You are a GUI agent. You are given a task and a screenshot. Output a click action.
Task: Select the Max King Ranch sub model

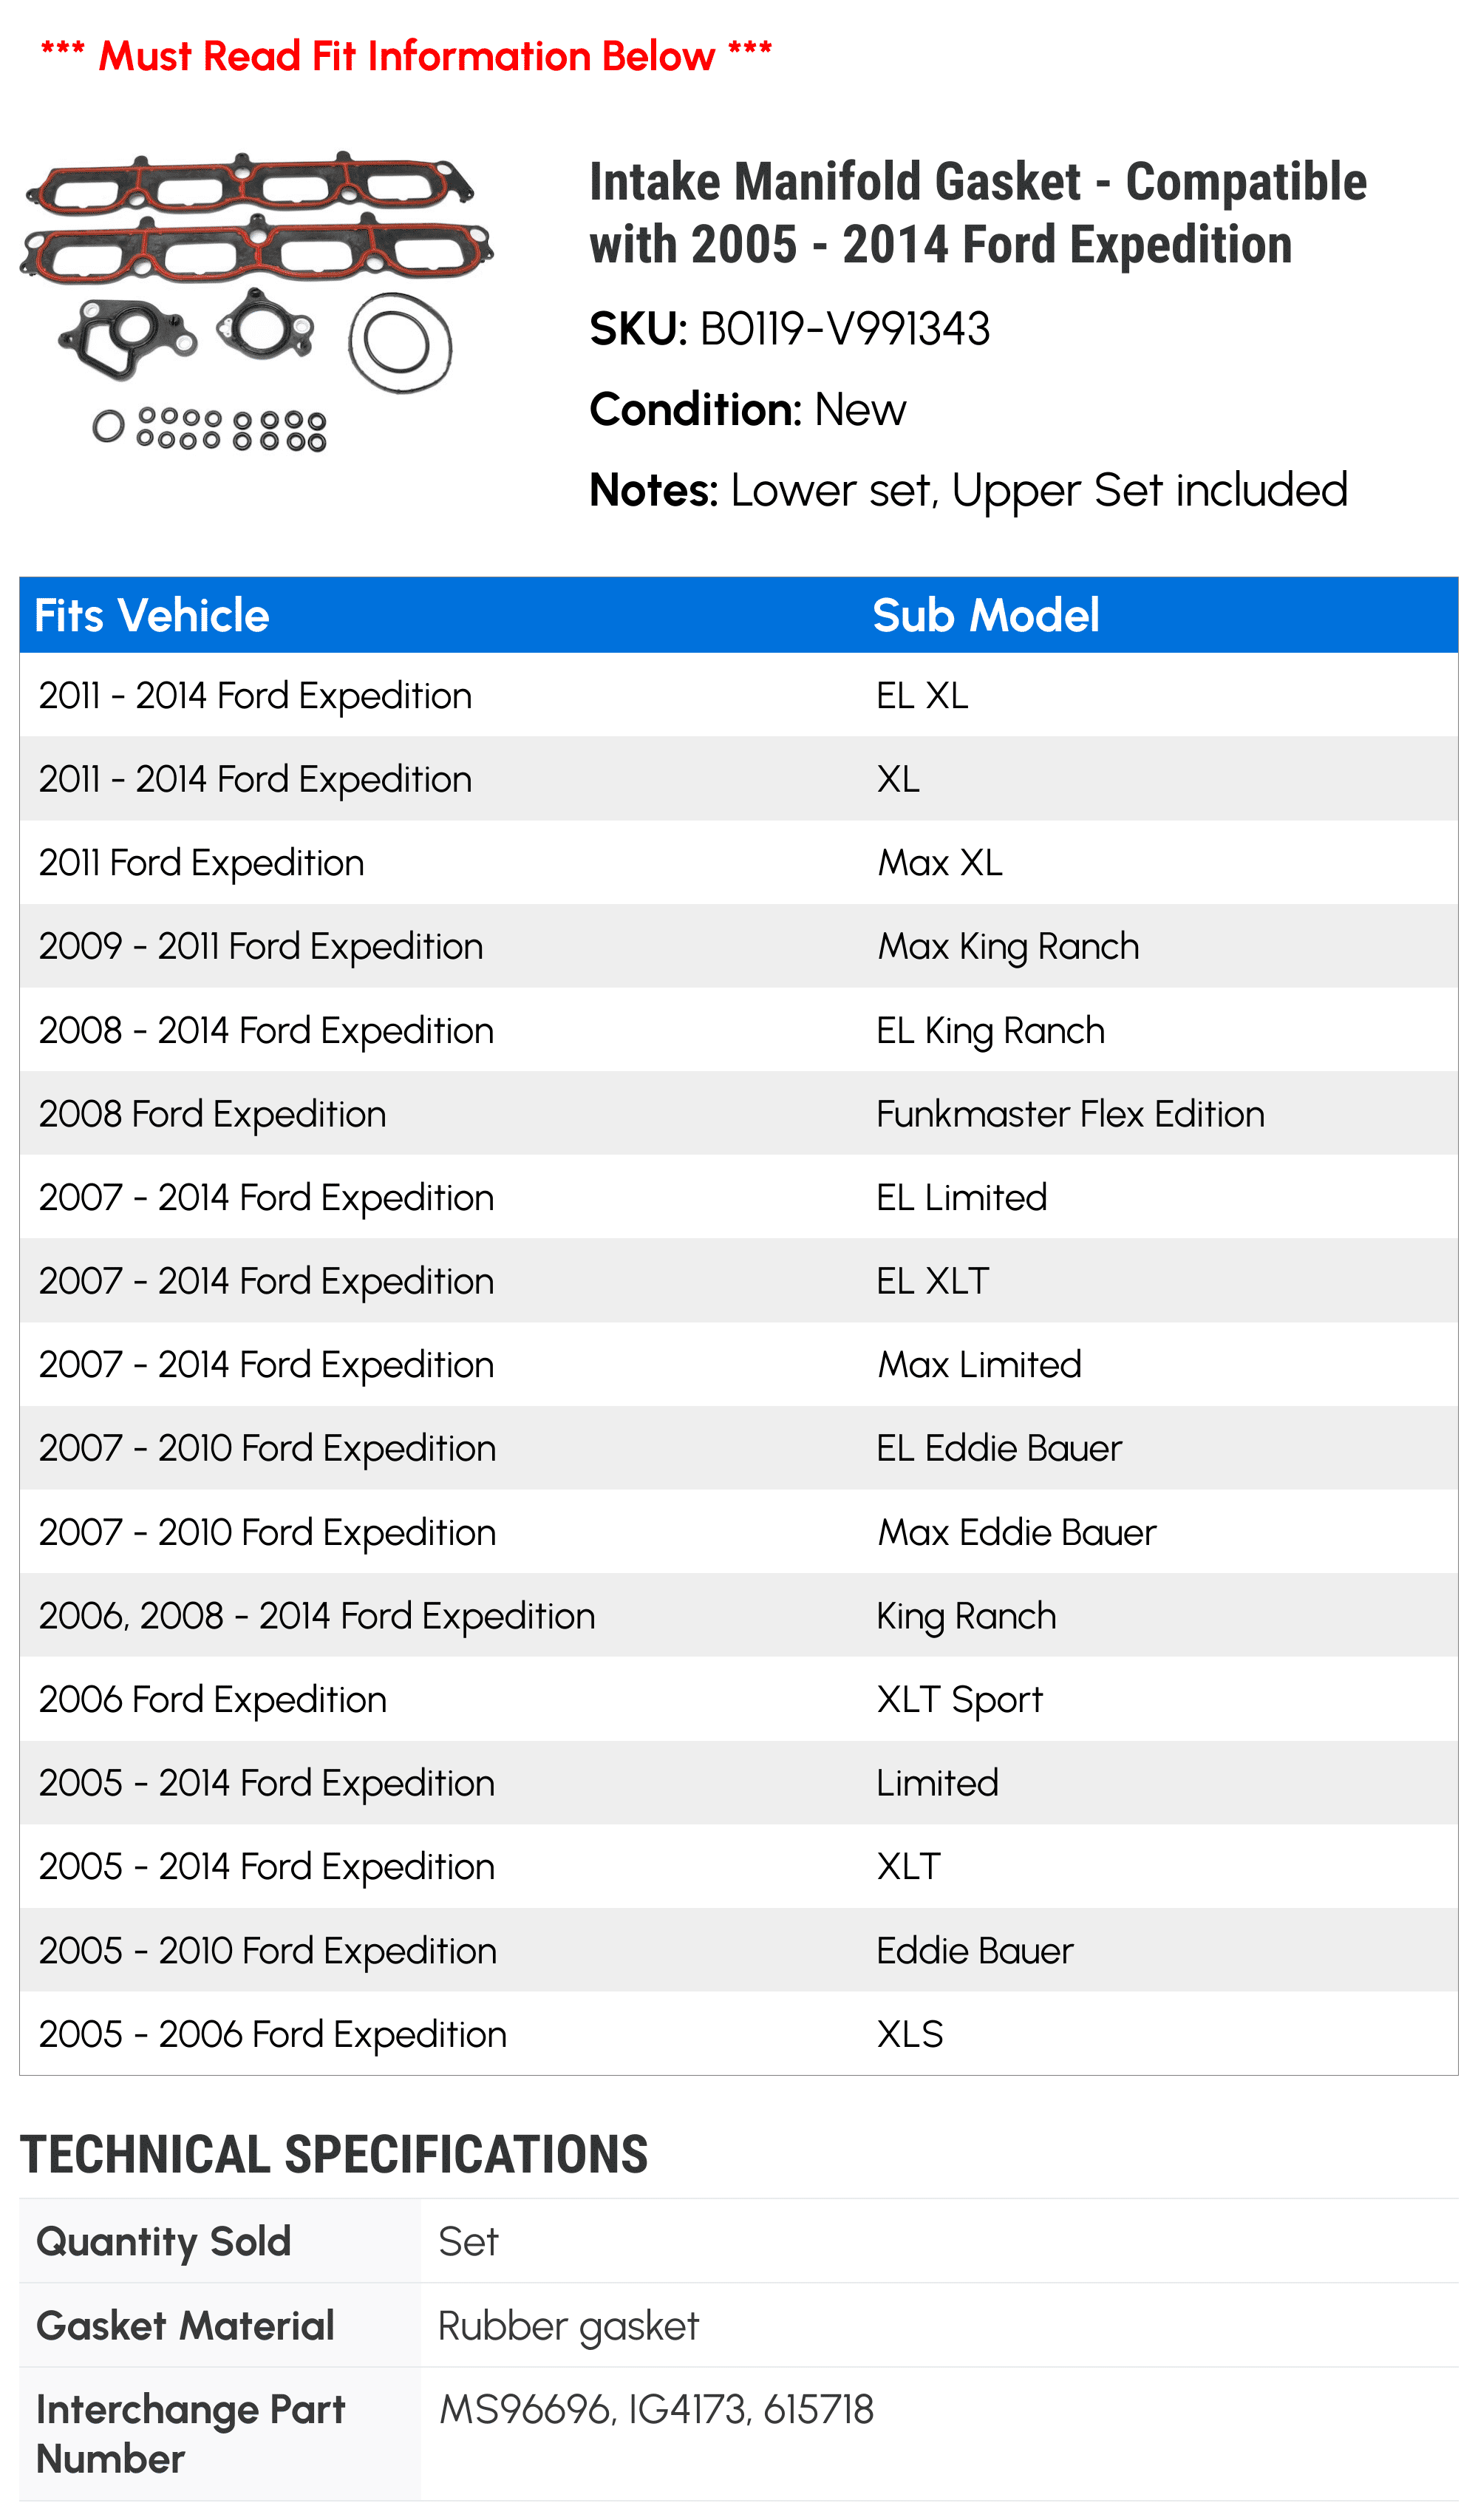(x=1008, y=946)
